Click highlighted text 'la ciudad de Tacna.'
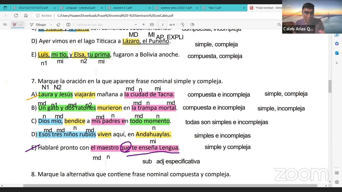 (149, 94)
